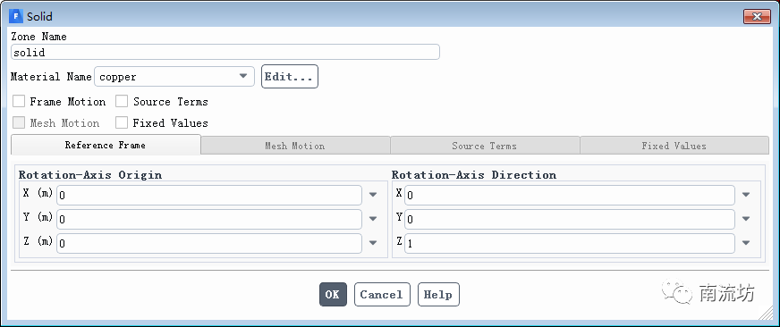780x327 pixels.
Task: Toggle the Fixed Values checkbox
Action: [x=122, y=122]
